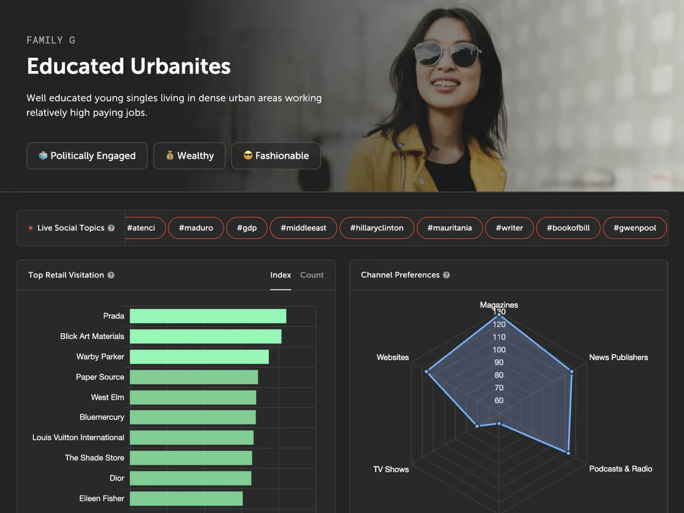684x513 pixels.
Task: Open the Top Retail Visitation help tooltip
Action: click(x=111, y=275)
